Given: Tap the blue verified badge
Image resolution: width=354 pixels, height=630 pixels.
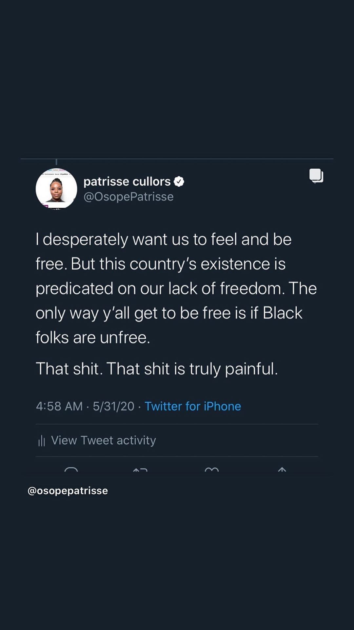Looking at the screenshot, I should tap(179, 181).
